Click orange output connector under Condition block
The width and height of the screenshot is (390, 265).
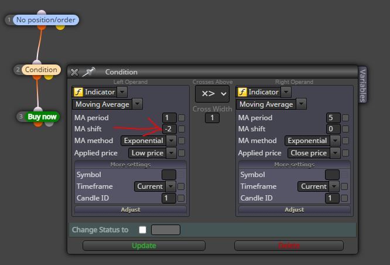tap(37, 77)
